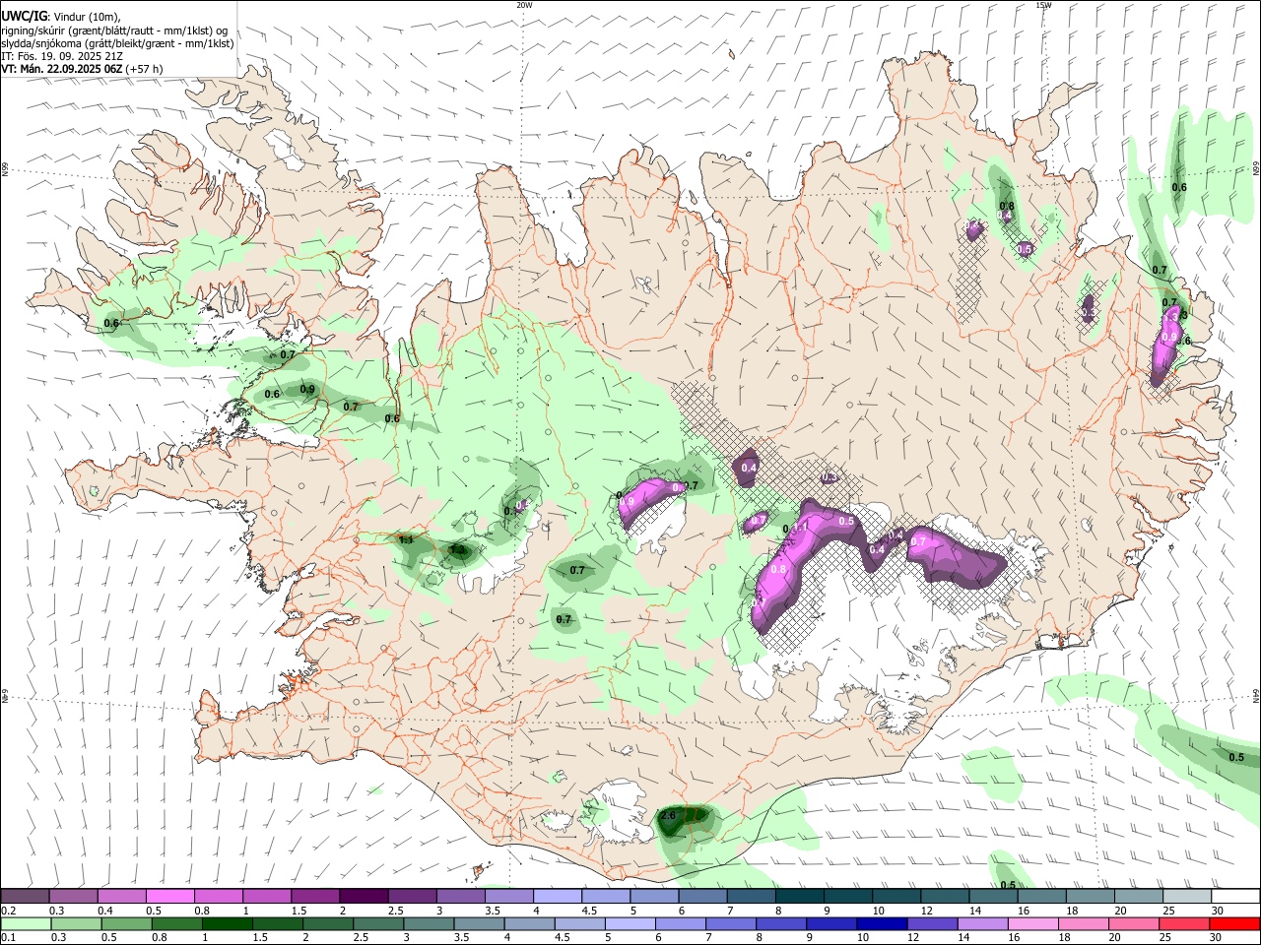Click the palest green first swatch on the rain legend
The height and width of the screenshot is (945, 1261).
[x=26, y=923]
